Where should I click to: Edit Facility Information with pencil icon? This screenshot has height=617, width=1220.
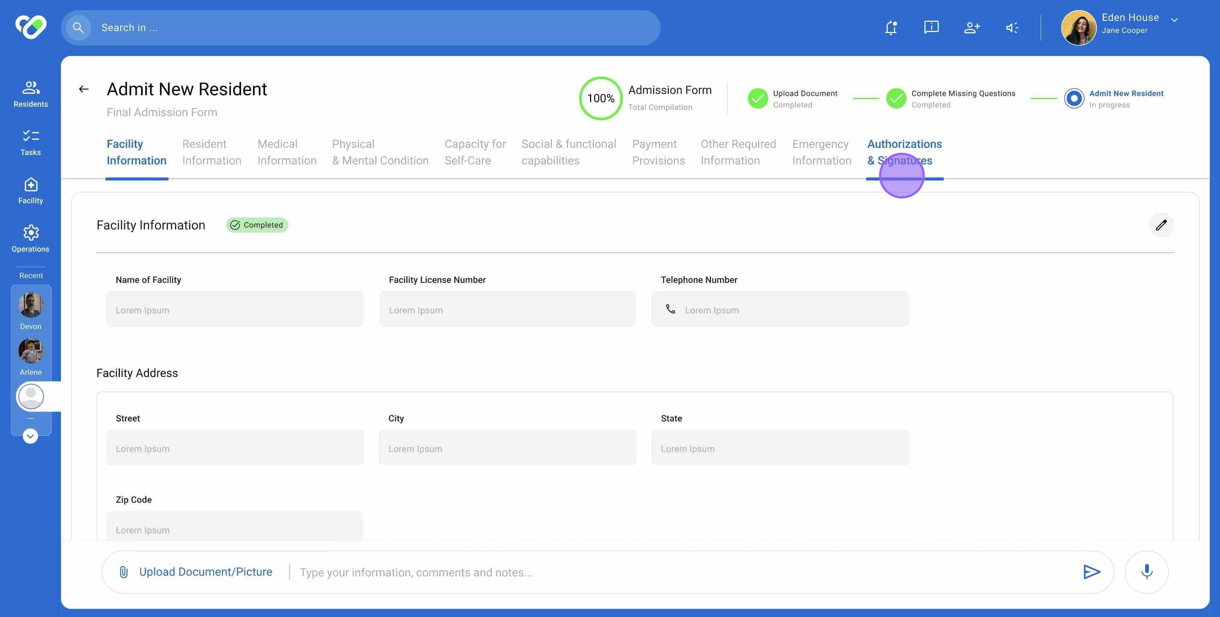point(1161,225)
